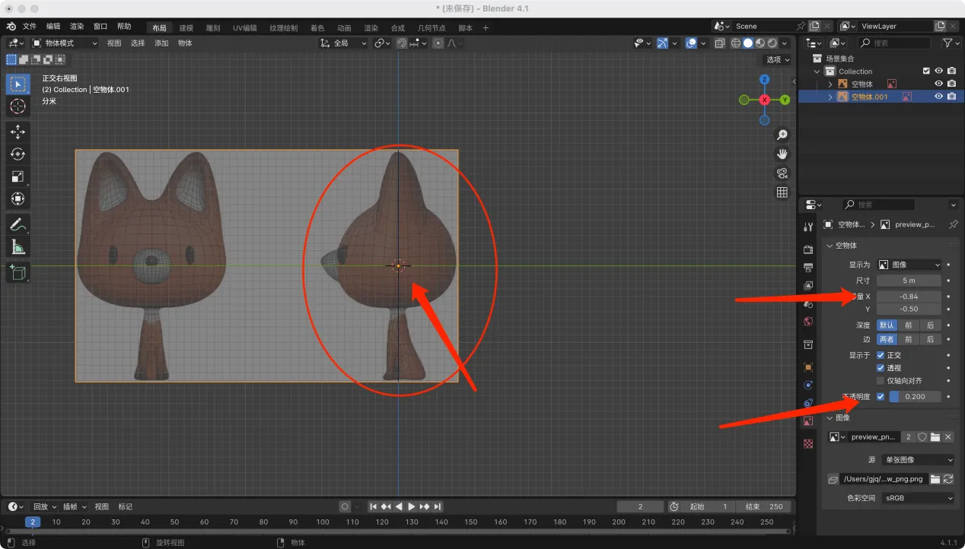
Task: Switch to the 雕刻 workspace tab
Action: point(213,28)
